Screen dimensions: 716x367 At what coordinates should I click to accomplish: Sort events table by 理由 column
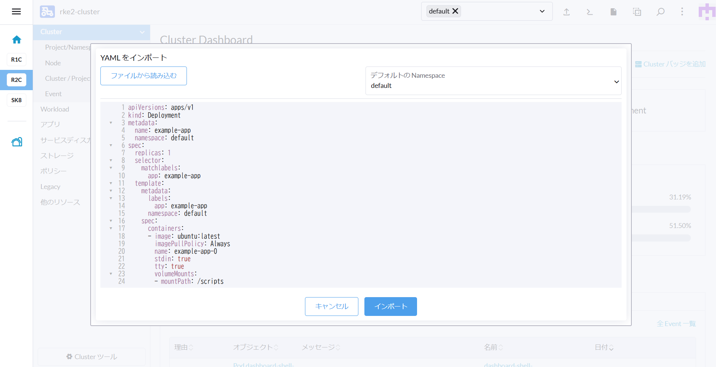pyautogui.click(x=184, y=347)
